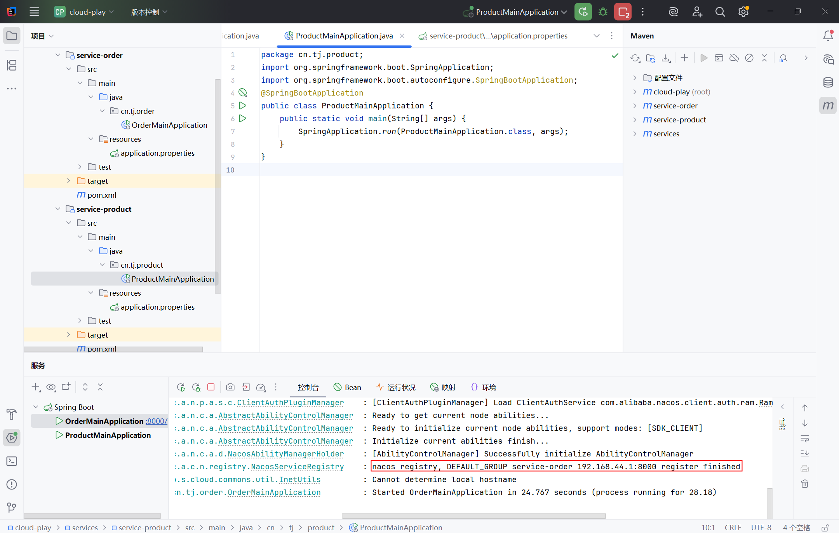Collapse Spring Boot node in Services
839x533 pixels.
(x=36, y=407)
